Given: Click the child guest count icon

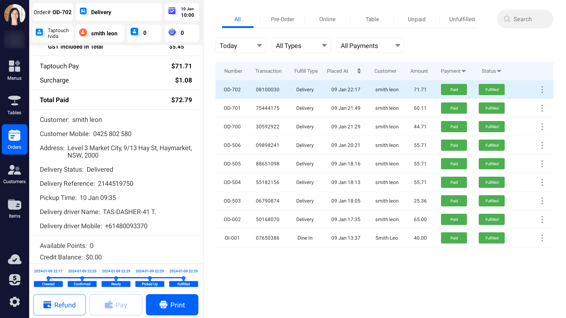Looking at the screenshot, I should click(172, 32).
